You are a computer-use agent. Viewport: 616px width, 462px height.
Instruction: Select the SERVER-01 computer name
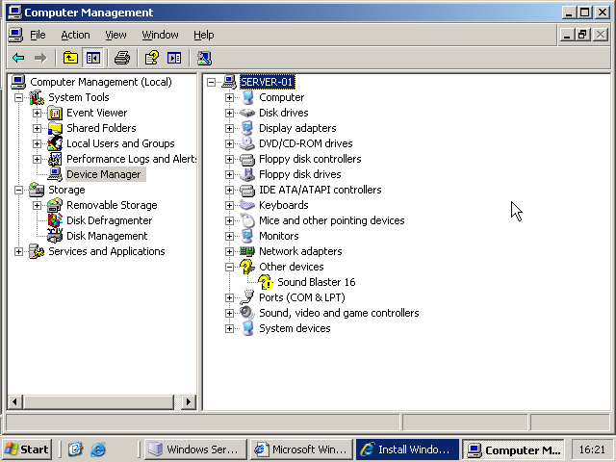click(x=268, y=82)
